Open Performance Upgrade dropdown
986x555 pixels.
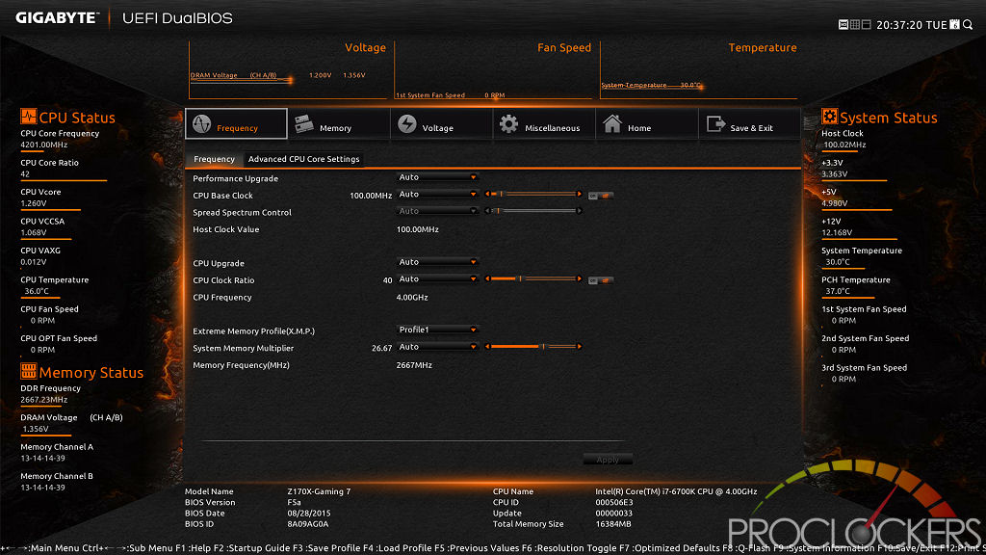point(438,177)
